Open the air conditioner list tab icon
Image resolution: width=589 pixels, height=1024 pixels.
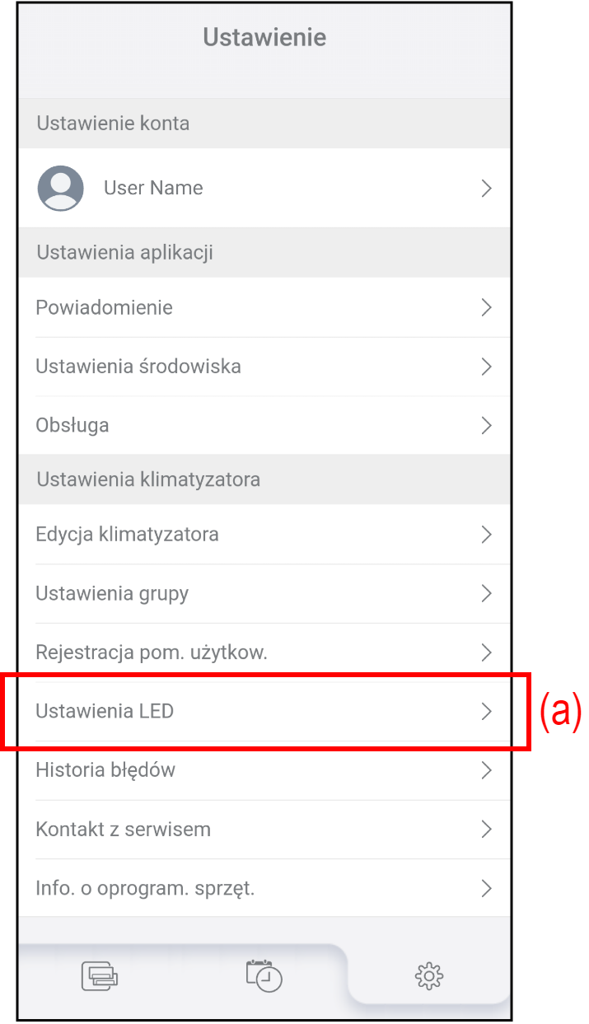(x=100, y=976)
